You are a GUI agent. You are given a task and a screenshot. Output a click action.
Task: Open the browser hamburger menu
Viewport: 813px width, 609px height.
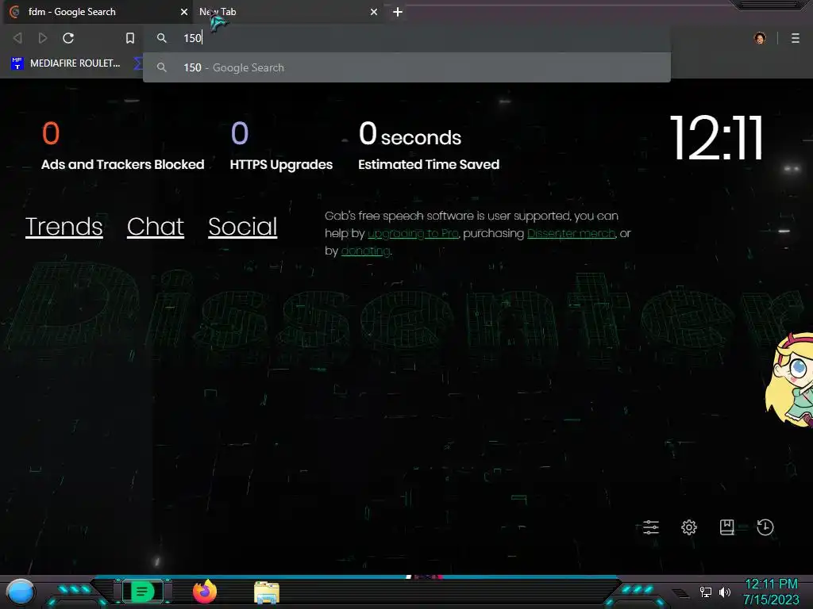[x=795, y=38]
